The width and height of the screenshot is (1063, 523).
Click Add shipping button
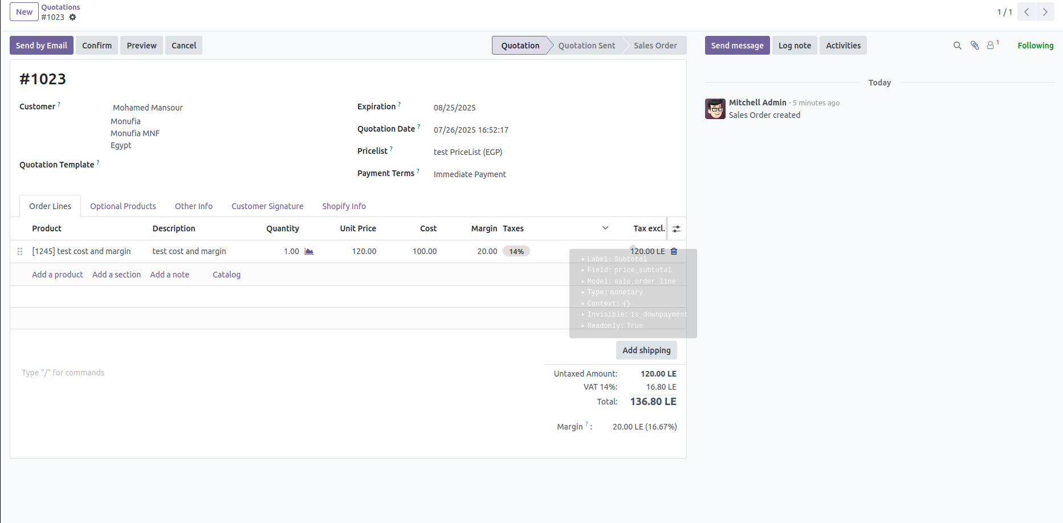(646, 350)
